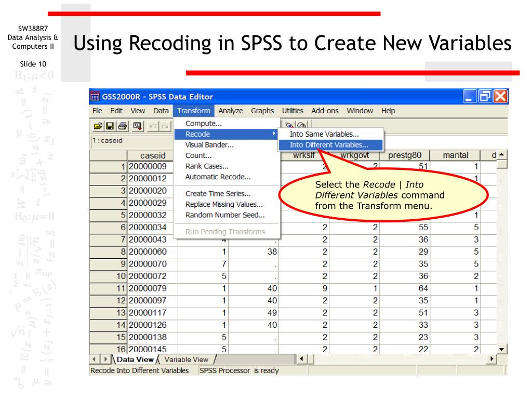This screenshot has width=532, height=399.
Task: Click caseid cell 20000145
Action: [152, 349]
